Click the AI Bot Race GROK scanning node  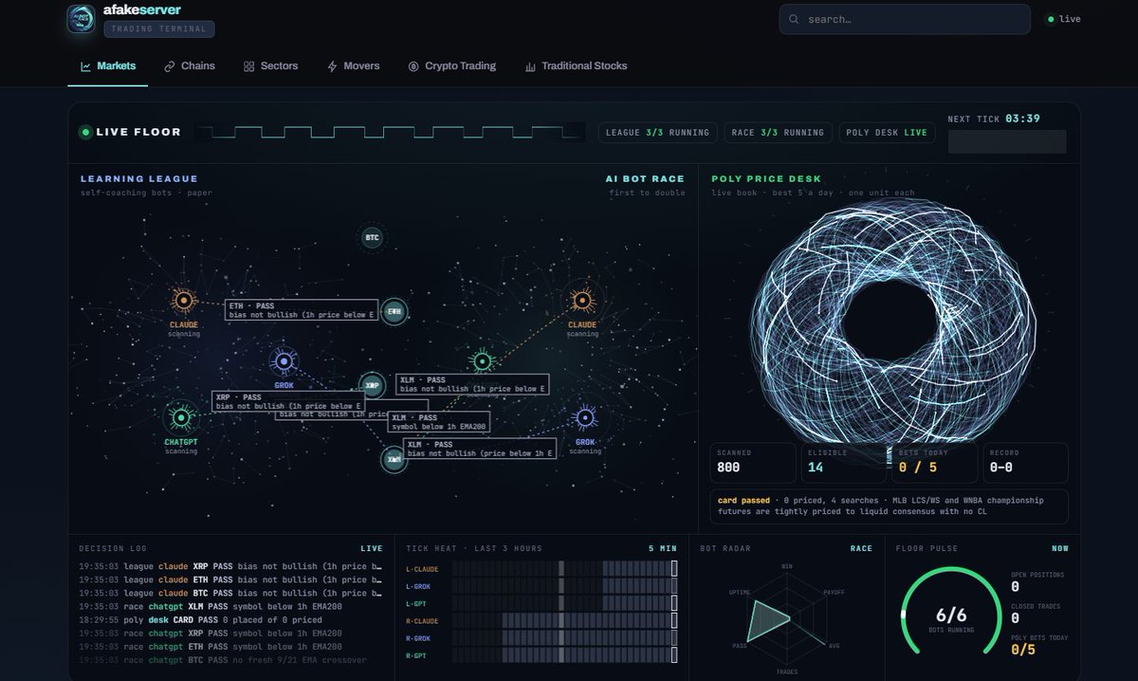(585, 417)
